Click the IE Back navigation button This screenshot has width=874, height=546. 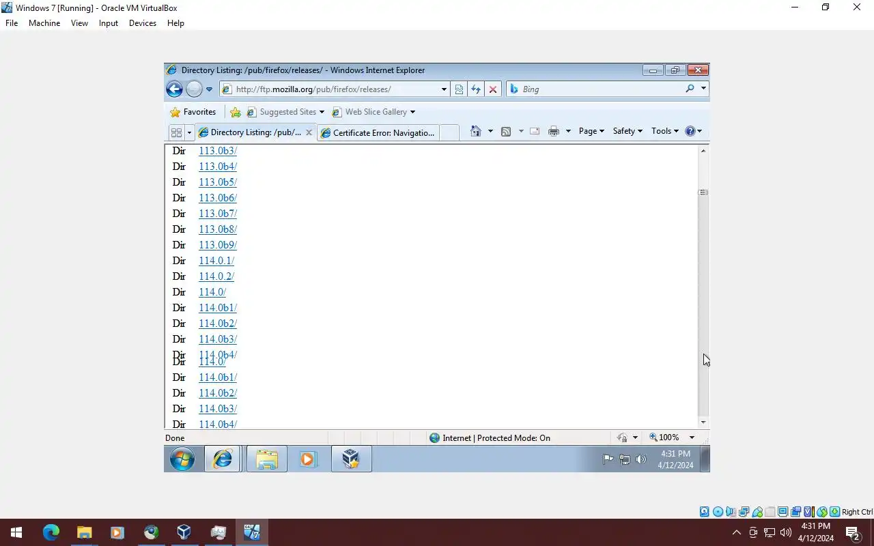tap(174, 89)
